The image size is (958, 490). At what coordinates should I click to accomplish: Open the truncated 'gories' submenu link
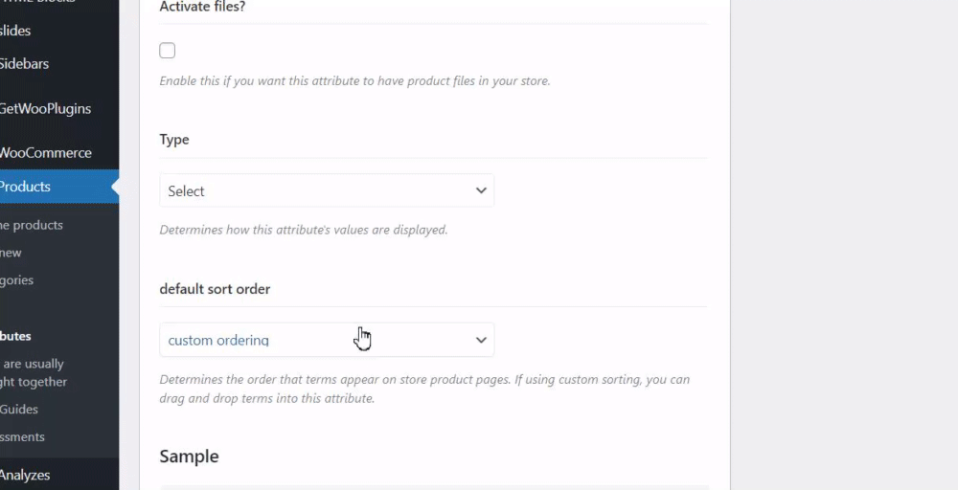(16, 280)
